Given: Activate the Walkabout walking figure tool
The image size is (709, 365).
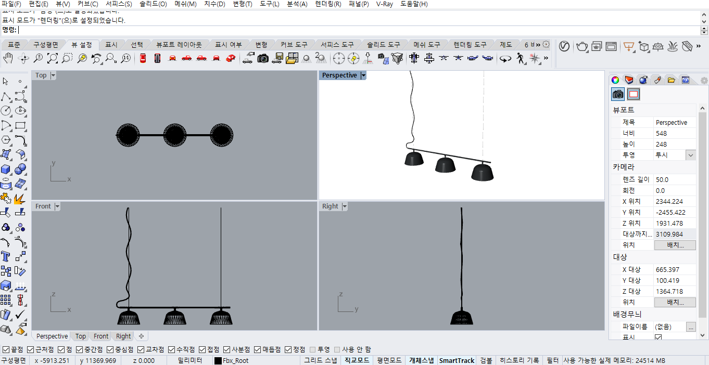Looking at the screenshot, I should [521, 58].
